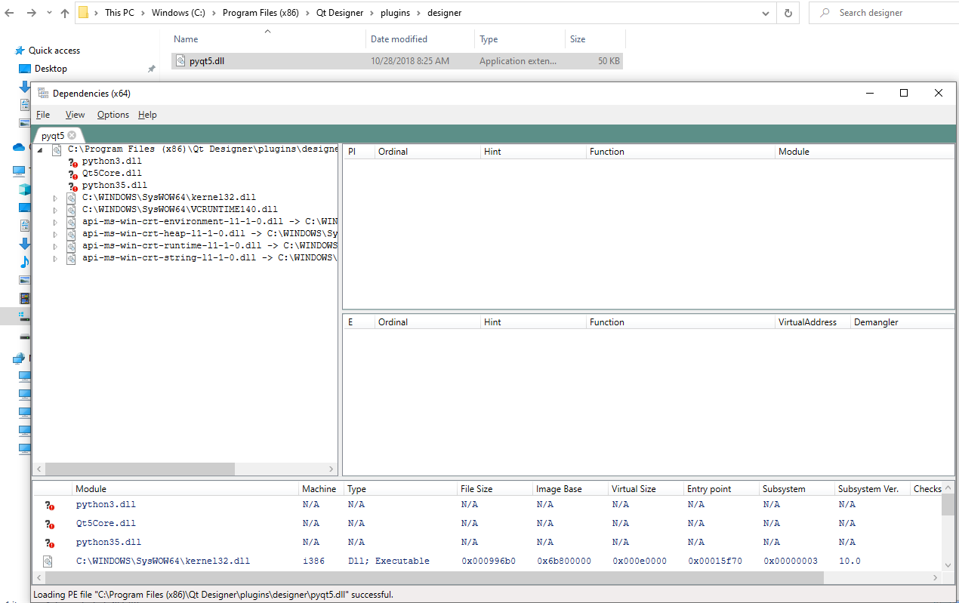Open the address bar dropdown chevron

(765, 13)
